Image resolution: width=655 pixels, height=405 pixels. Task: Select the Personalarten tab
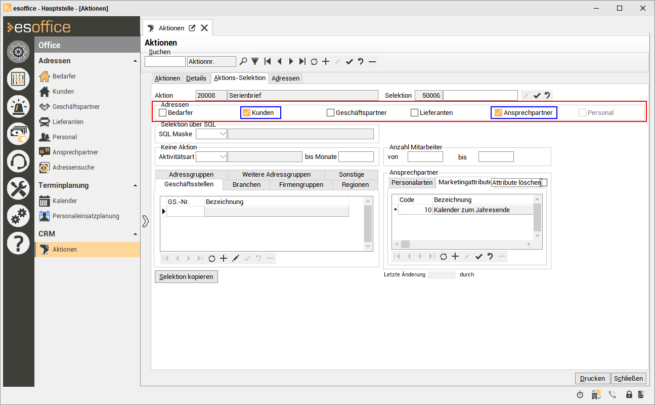[x=412, y=182]
